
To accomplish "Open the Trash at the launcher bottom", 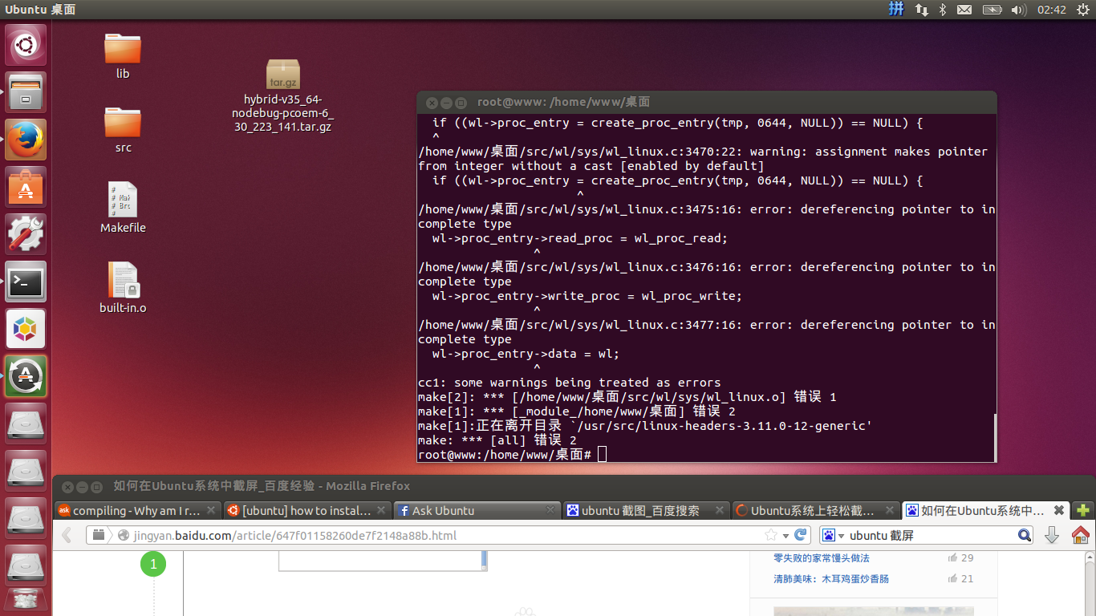I will [x=26, y=602].
